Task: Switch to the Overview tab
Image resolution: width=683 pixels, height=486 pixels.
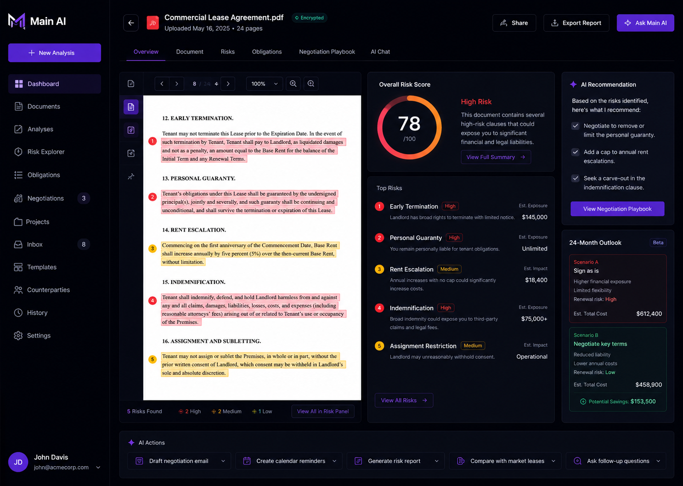Action: coord(146,52)
